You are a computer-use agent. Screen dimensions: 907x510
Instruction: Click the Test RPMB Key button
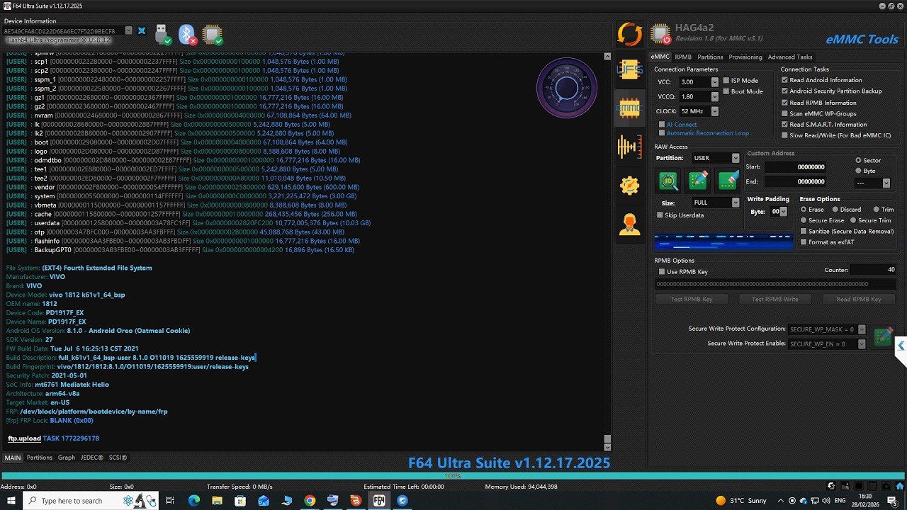tap(692, 299)
